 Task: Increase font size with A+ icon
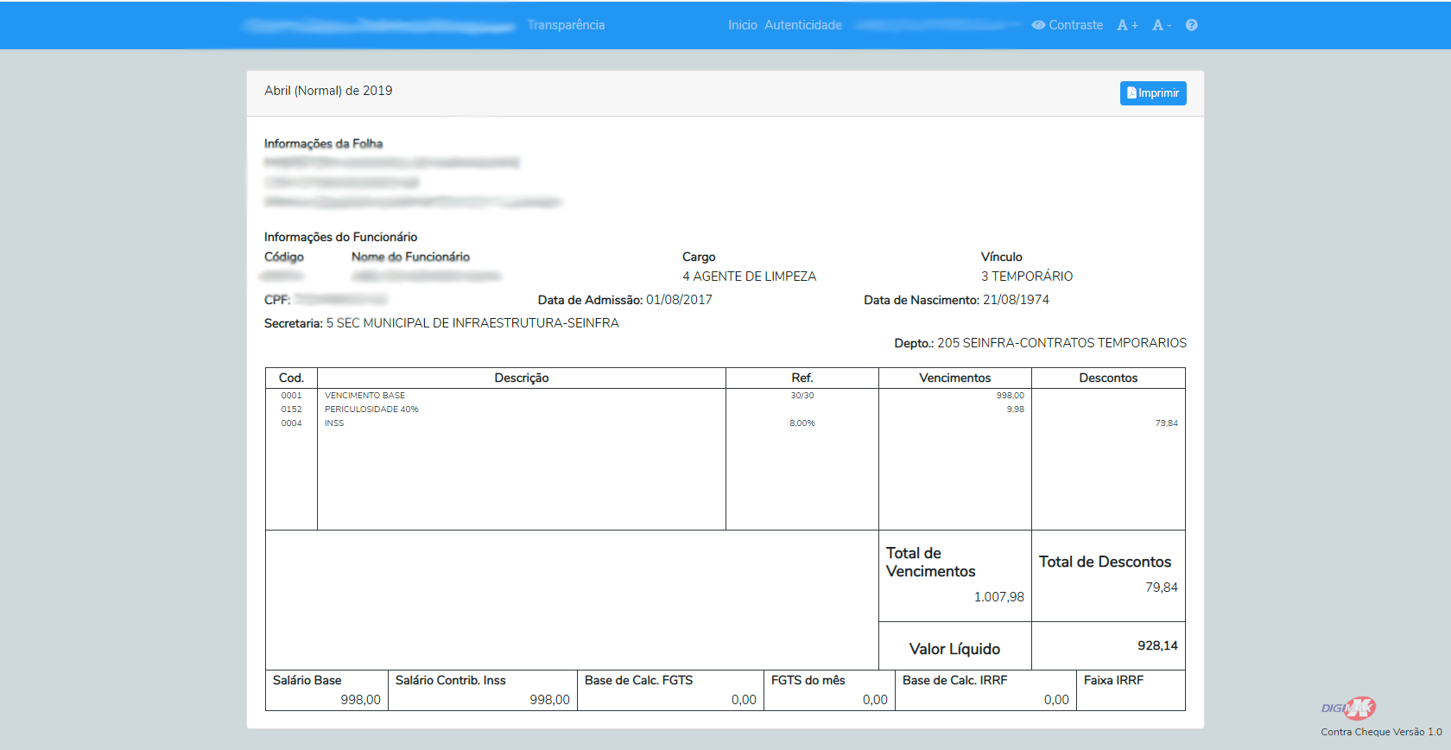click(x=1128, y=25)
